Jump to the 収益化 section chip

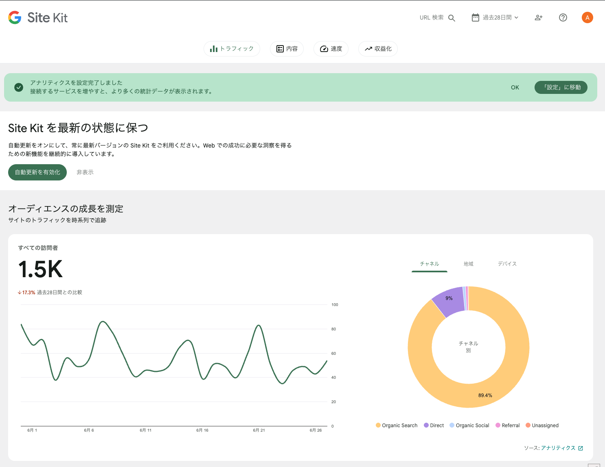(378, 49)
